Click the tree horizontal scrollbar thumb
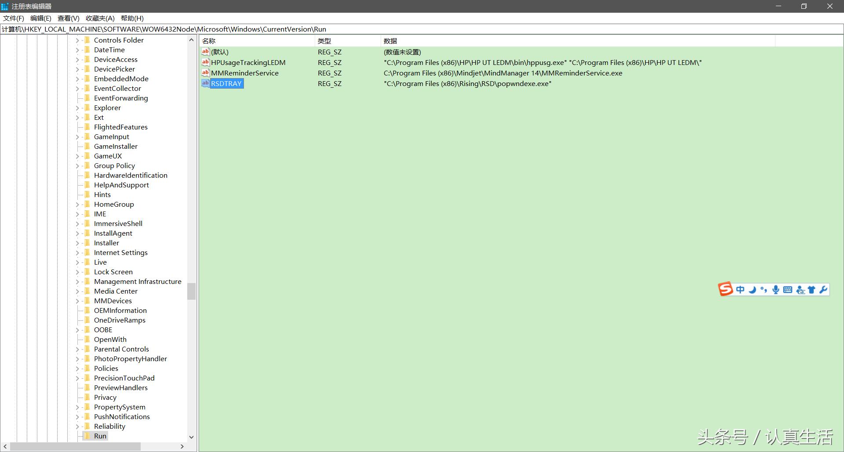 pos(75,446)
